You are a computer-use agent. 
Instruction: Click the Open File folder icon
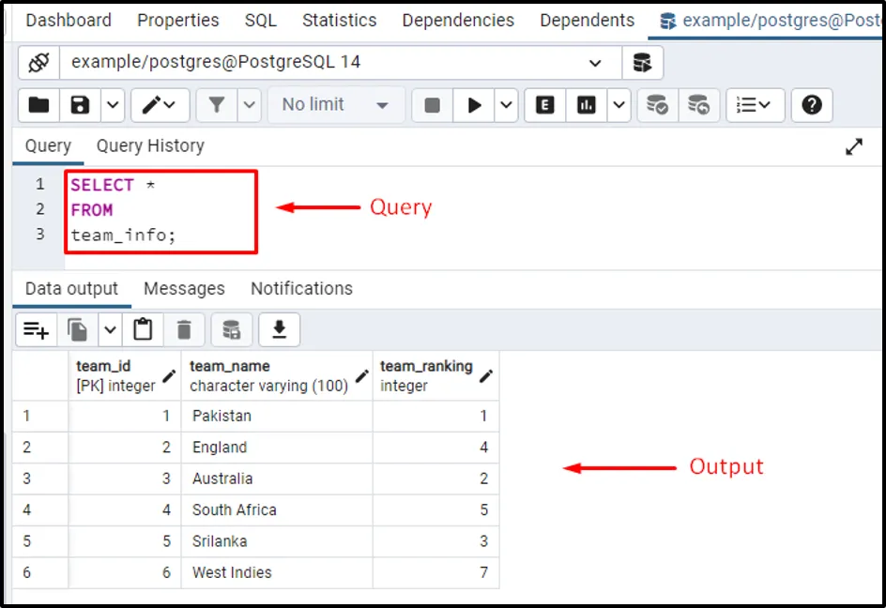pyautogui.click(x=38, y=105)
